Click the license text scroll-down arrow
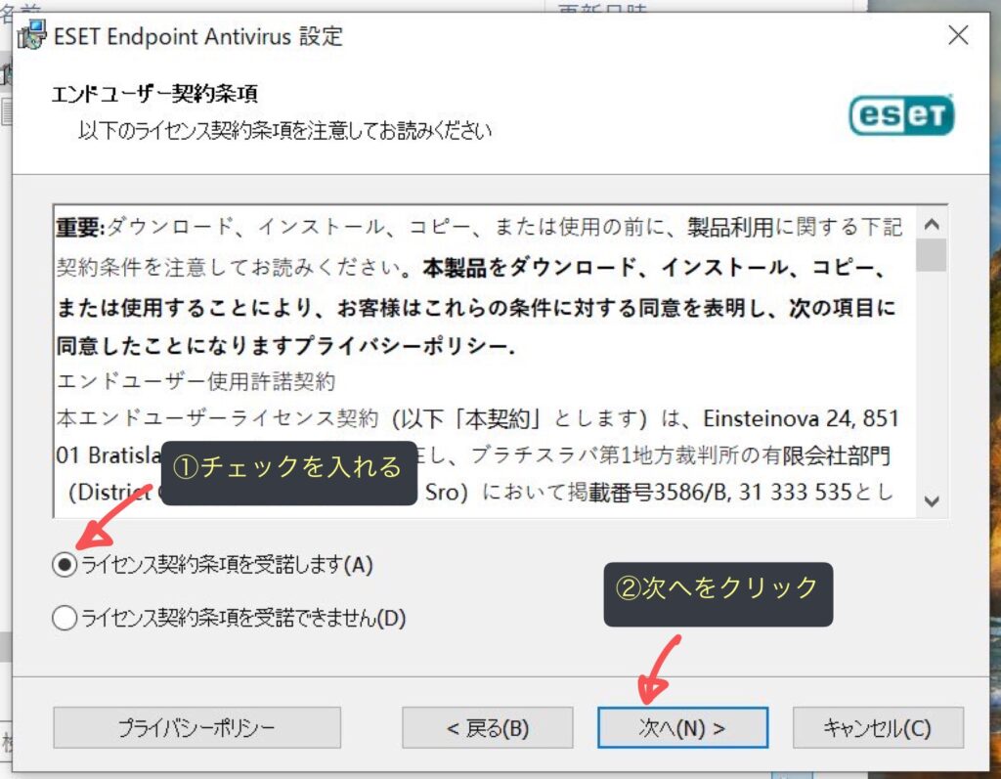 (x=932, y=500)
